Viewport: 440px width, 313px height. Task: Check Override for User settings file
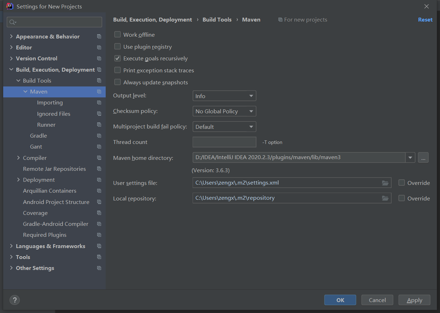coord(401,183)
